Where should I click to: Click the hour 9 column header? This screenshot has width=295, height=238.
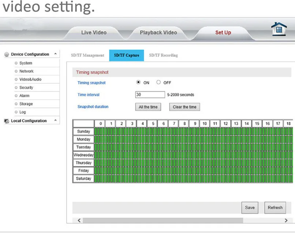pyautogui.click(x=195, y=123)
